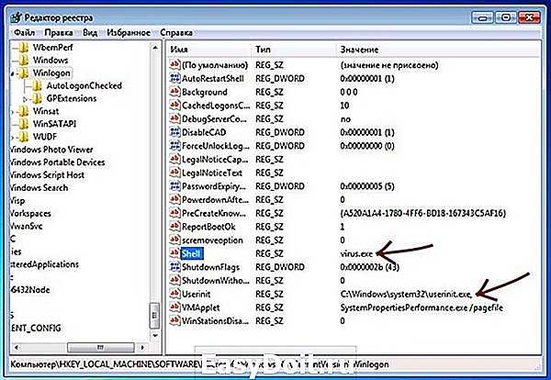Select the ENT_CONFIG hive entry

36,329
